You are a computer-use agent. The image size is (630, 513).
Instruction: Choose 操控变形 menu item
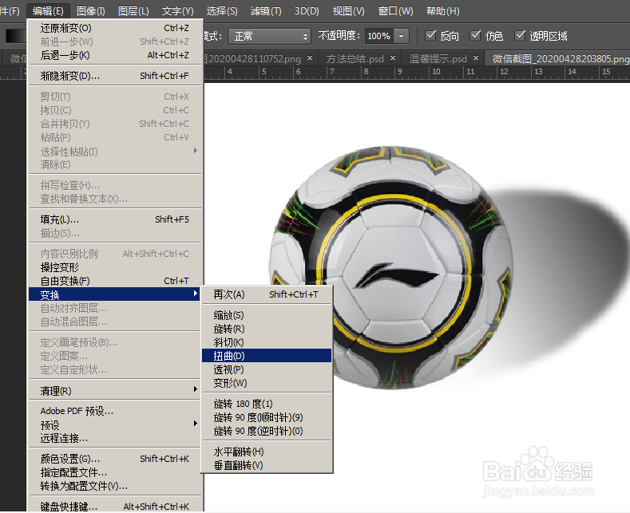tap(114, 267)
